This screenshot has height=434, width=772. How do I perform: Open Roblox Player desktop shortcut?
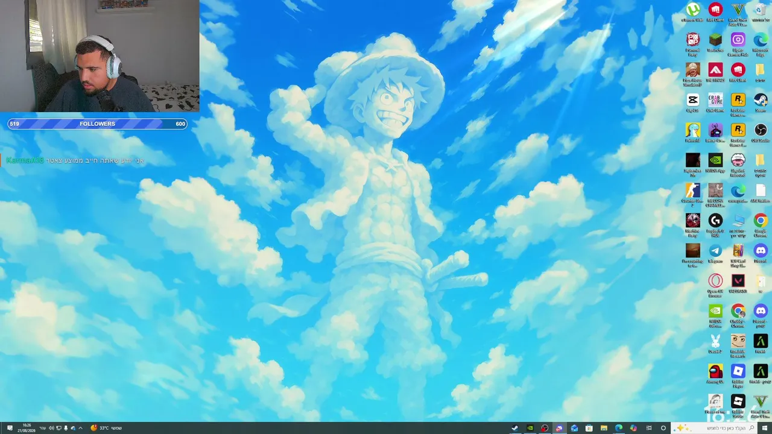pyautogui.click(x=738, y=375)
